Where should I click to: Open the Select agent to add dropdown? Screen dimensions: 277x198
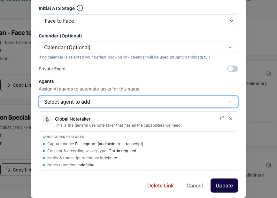point(138,102)
